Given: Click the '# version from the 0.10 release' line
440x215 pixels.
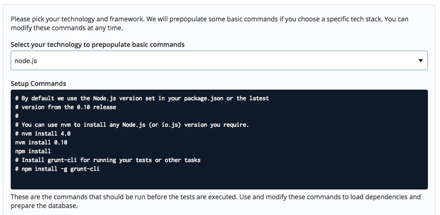Looking at the screenshot, I should click(66, 107).
